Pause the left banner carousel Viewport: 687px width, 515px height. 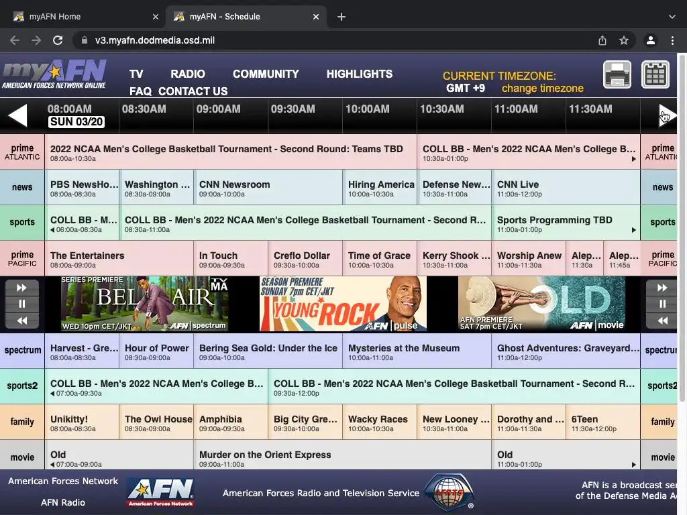pyautogui.click(x=22, y=304)
